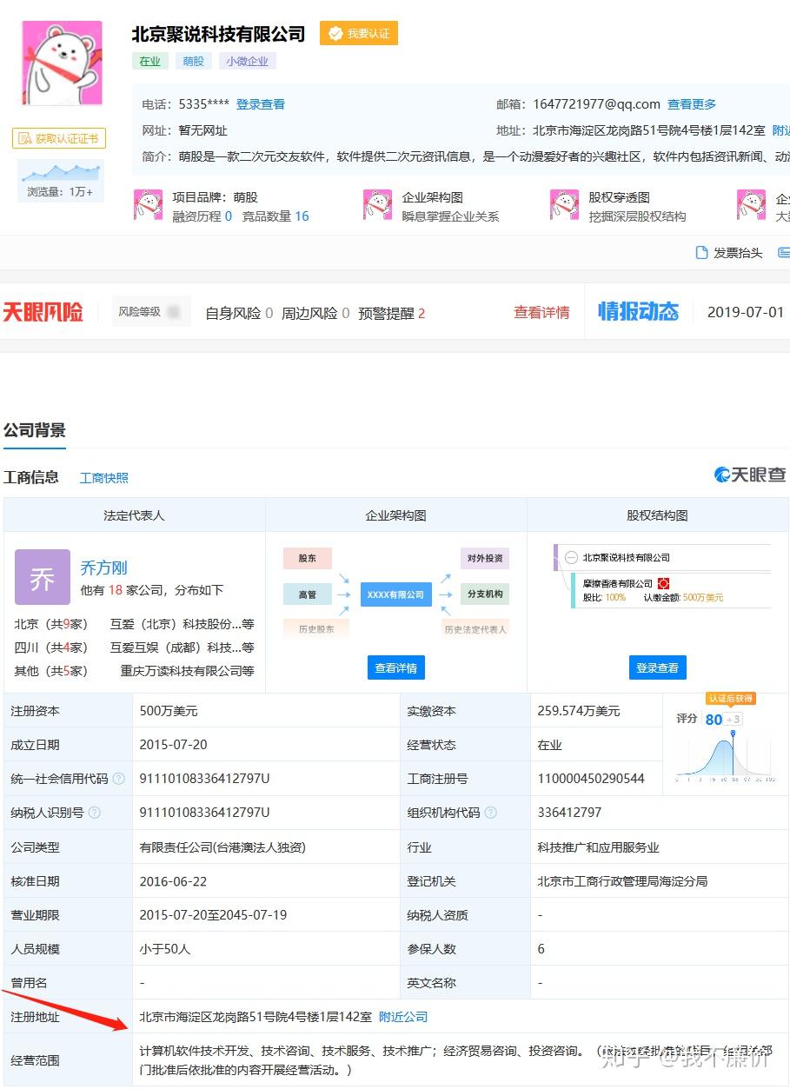Click 登录查看 next to phone number

[261, 104]
